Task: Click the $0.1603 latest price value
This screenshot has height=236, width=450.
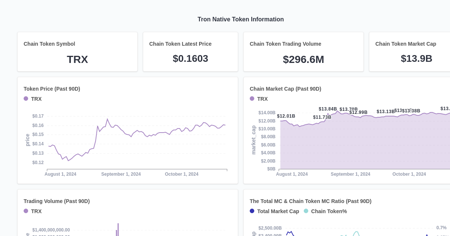Action: tap(190, 58)
